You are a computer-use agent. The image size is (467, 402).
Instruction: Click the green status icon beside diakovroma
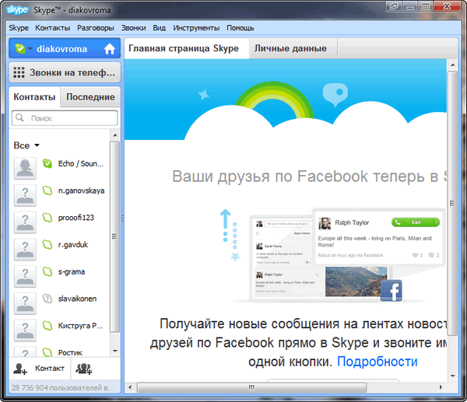(20, 48)
